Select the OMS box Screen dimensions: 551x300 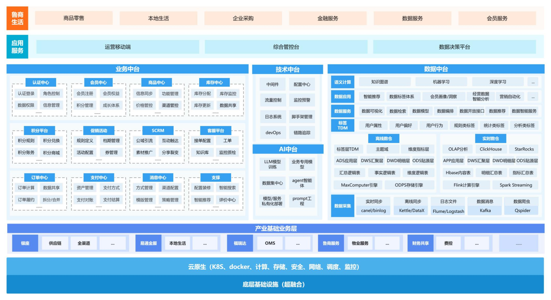point(270,243)
